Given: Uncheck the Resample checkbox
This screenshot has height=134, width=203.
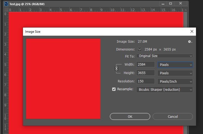Looking at the screenshot, I should (x=114, y=89).
